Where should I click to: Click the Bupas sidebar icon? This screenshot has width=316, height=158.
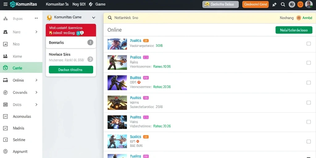[x=6, y=19]
